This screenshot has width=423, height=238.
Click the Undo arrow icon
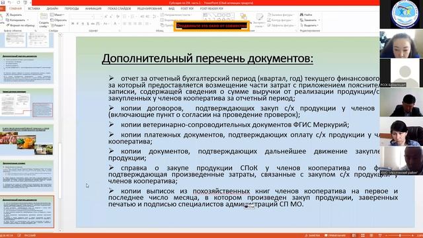pyautogui.click(x=10, y=3)
